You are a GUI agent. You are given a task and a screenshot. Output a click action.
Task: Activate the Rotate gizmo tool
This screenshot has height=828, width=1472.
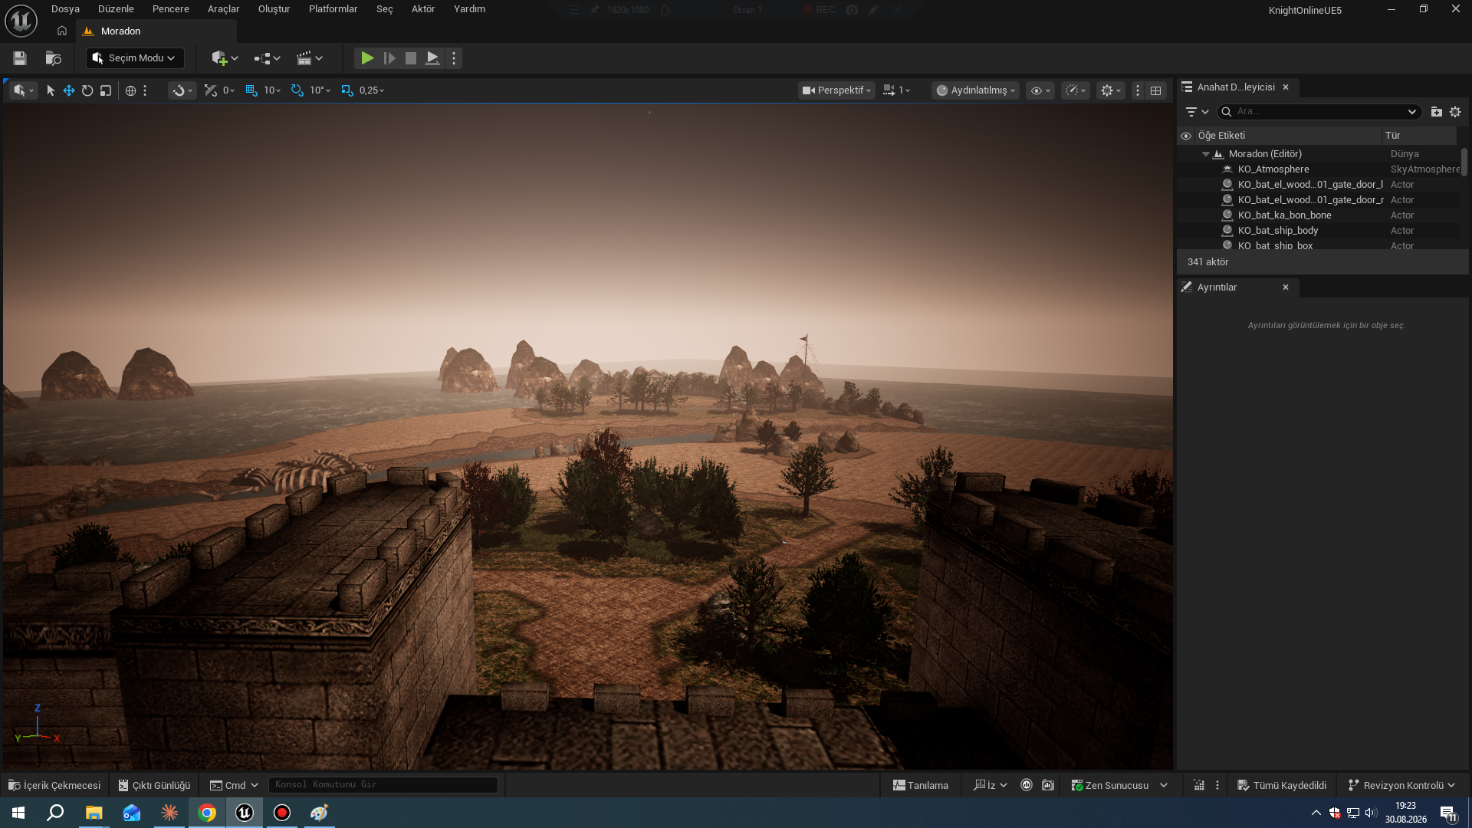click(x=87, y=90)
